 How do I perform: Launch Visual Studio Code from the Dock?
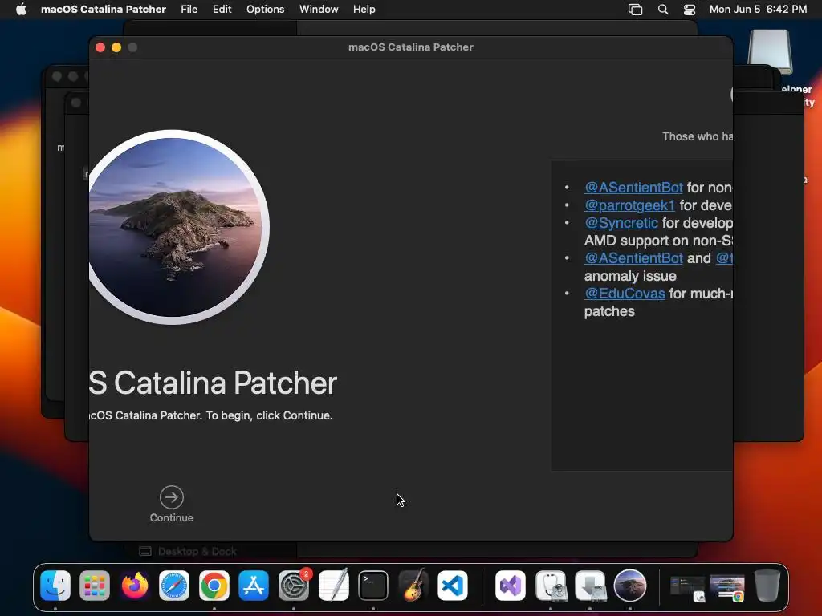[x=453, y=586]
